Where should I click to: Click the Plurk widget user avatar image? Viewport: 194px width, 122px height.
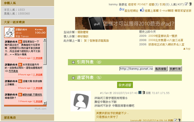(9, 32)
